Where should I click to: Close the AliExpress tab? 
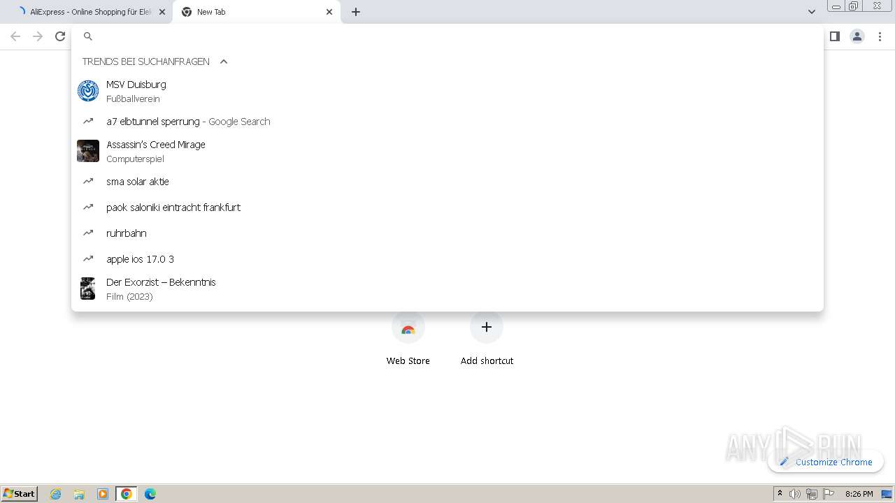[x=162, y=12]
